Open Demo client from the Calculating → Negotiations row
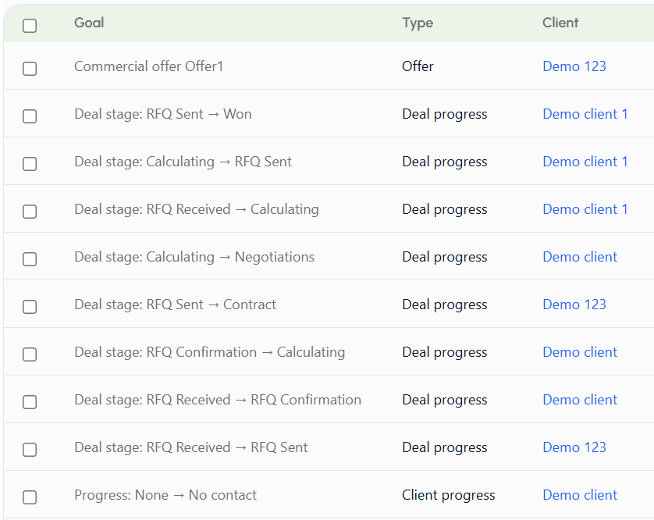This screenshot has height=520, width=654. click(x=580, y=256)
